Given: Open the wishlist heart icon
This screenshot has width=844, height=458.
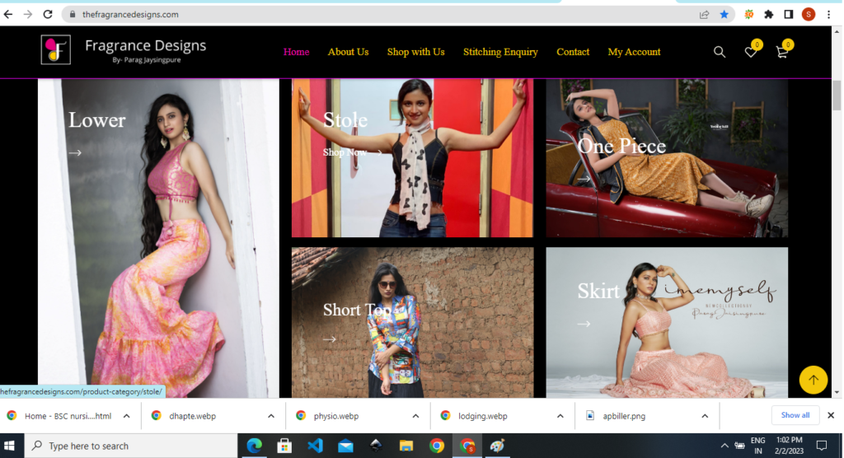Looking at the screenshot, I should [x=752, y=50].
